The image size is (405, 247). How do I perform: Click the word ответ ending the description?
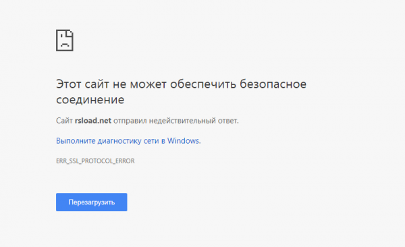[x=228, y=121]
